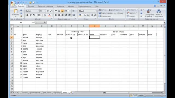Align text left
The width and height of the screenshot is (175, 98).
click(56, 15)
